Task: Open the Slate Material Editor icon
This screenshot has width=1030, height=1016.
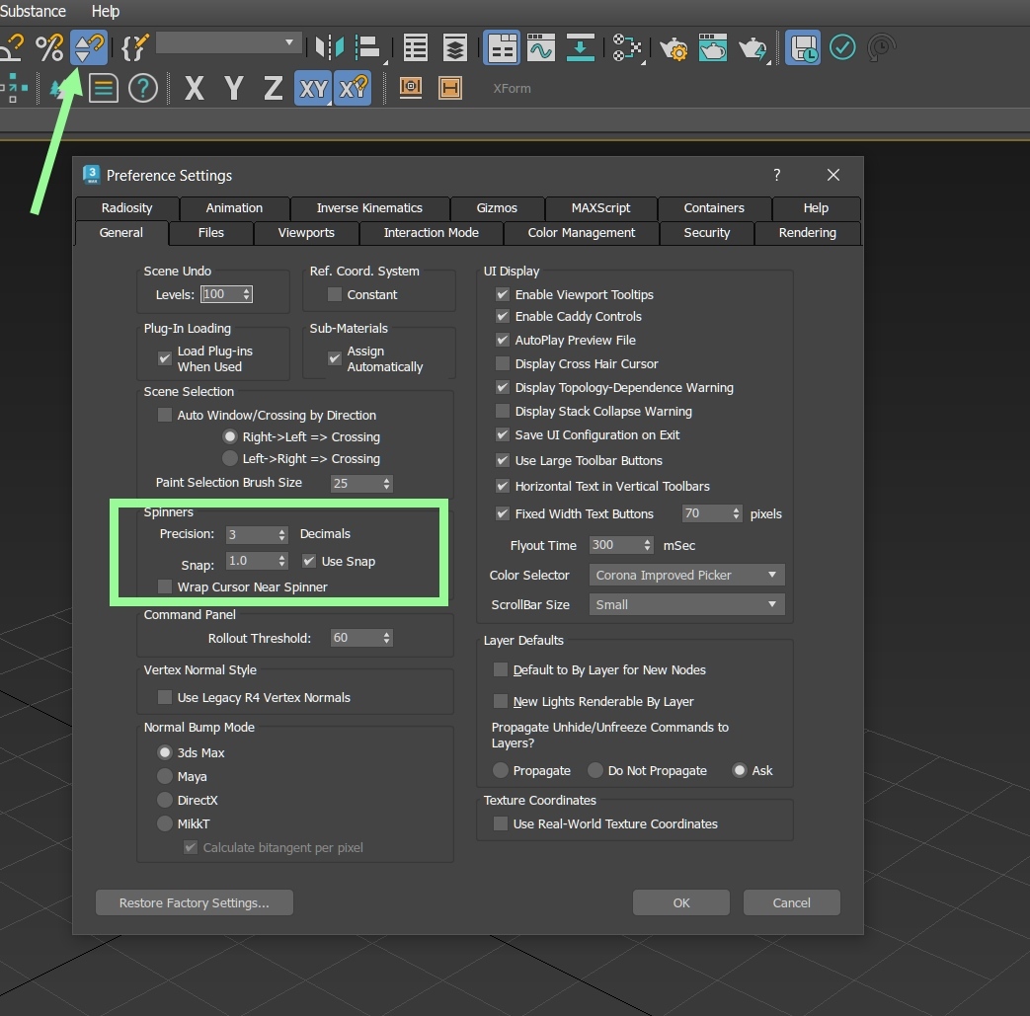Action: coord(626,48)
